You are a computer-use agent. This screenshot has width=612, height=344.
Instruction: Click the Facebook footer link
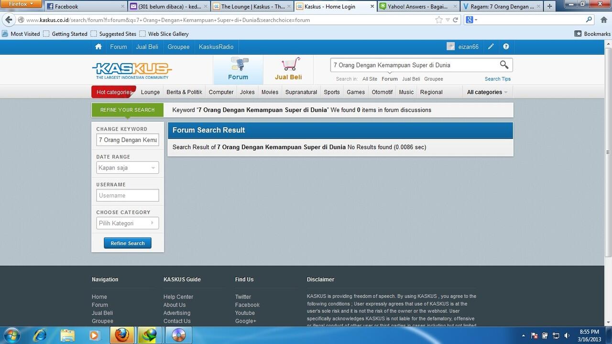(x=247, y=305)
